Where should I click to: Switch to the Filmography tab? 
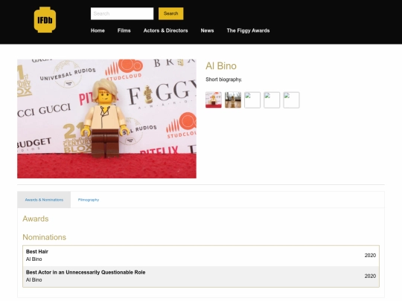click(89, 200)
